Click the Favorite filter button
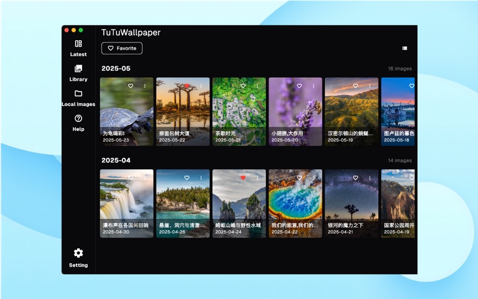Screen dimensions: 478x299 [x=122, y=48]
